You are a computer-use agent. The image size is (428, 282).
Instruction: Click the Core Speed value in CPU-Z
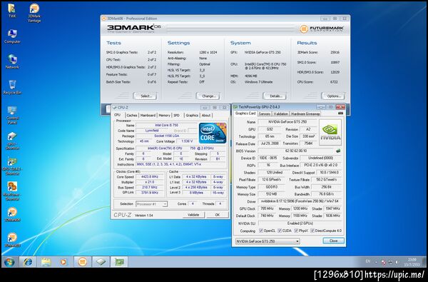(150, 177)
